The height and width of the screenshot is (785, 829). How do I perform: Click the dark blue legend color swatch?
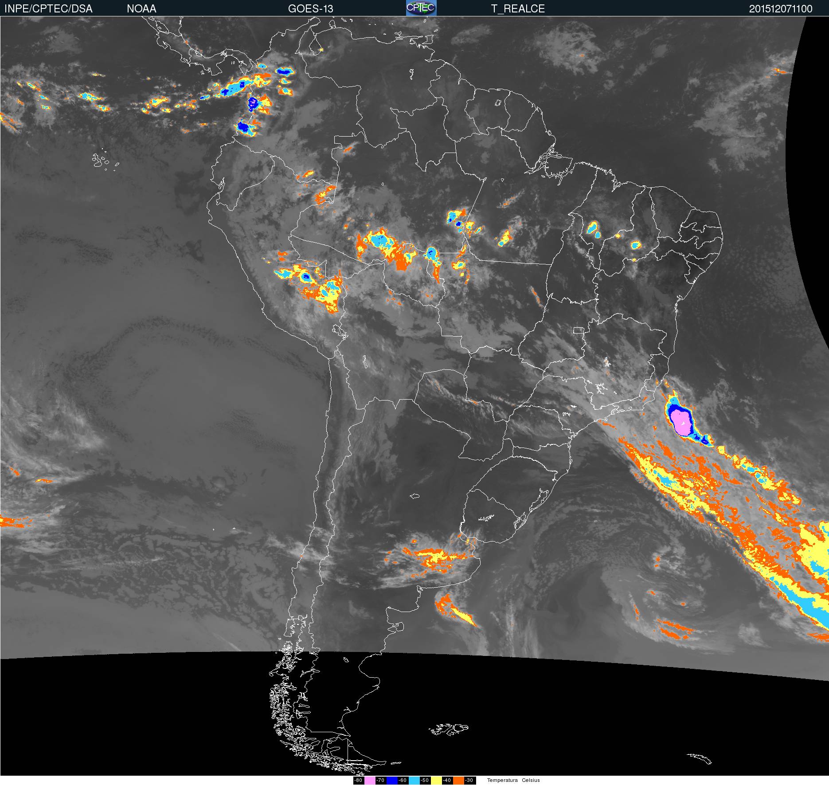coord(392,780)
